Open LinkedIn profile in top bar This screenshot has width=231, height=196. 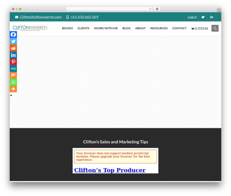pyautogui.click(x=212, y=17)
